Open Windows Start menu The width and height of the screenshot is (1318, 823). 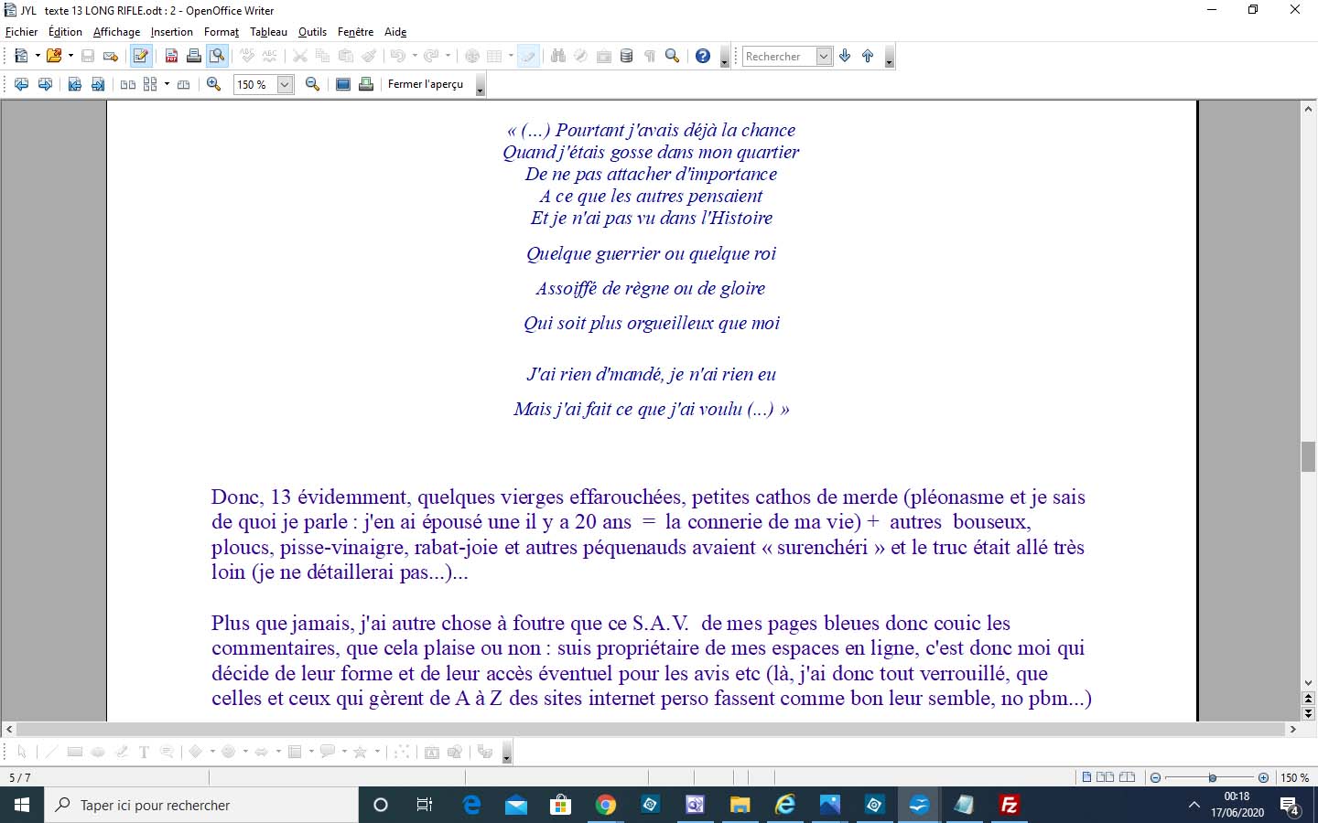[x=22, y=805]
